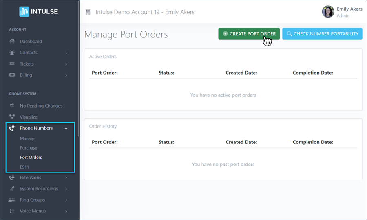The image size is (367, 220).
Task: Click the Voice Menus list icon
Action: [x=12, y=211]
